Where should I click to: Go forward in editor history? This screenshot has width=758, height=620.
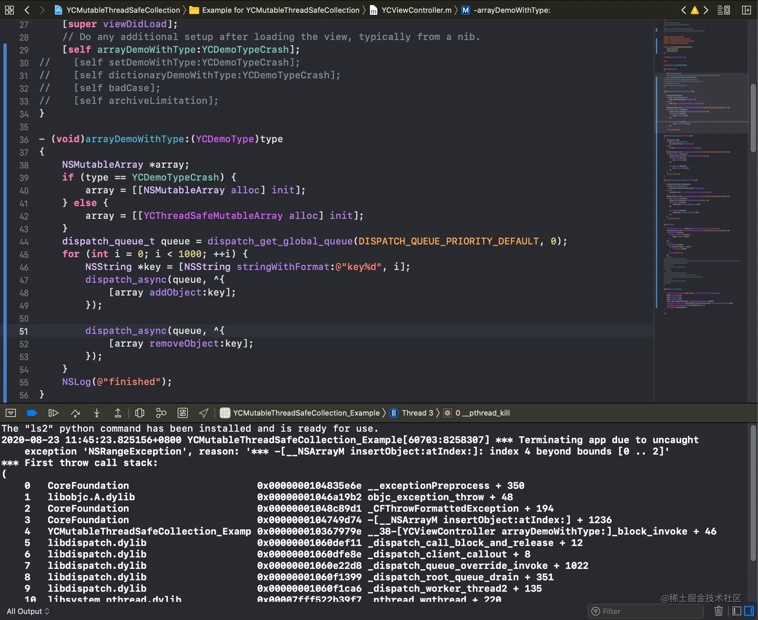click(42, 10)
